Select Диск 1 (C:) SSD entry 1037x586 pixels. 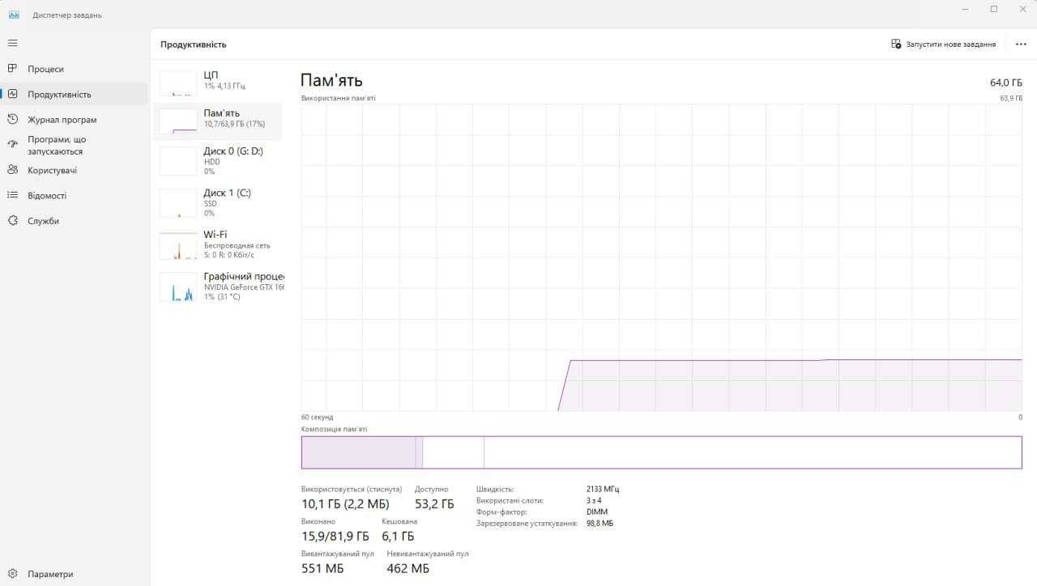[217, 202]
